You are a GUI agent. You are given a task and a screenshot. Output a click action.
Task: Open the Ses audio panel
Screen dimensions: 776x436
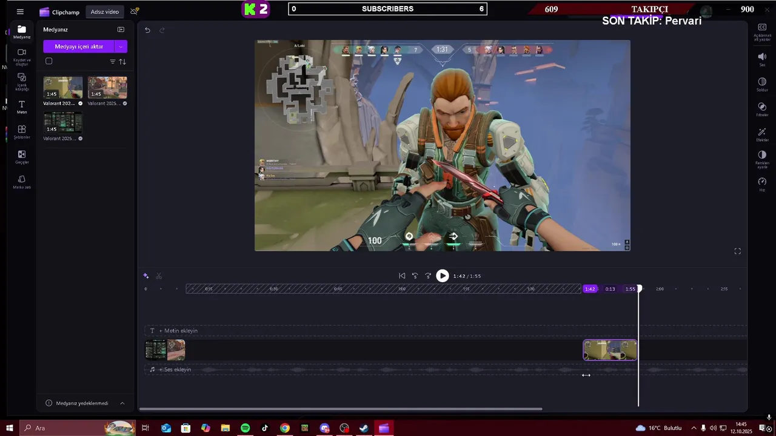762,59
